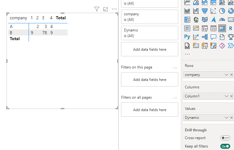Select the Q&A speech bubble visual

[213, 37]
